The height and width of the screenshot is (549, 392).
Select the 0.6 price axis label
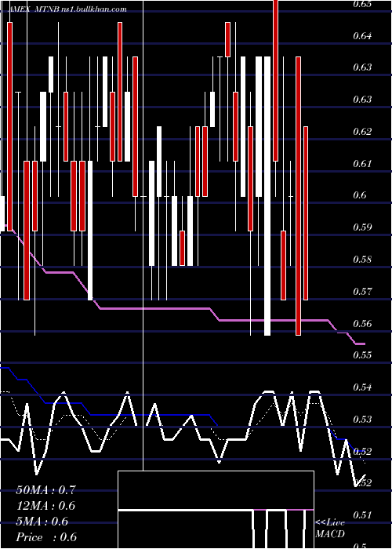click(x=360, y=195)
